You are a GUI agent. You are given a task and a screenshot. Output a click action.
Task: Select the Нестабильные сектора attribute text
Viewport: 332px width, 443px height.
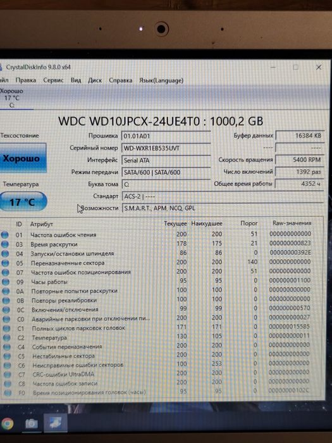pos(63,356)
